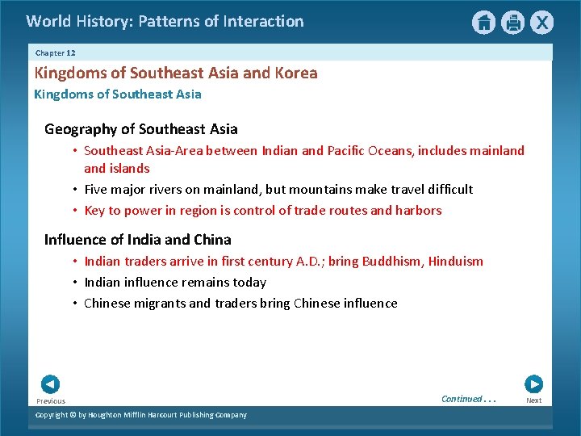Select bullet 'Southeast Asia-Area between Indian and Pacific Oceans'

click(304, 159)
